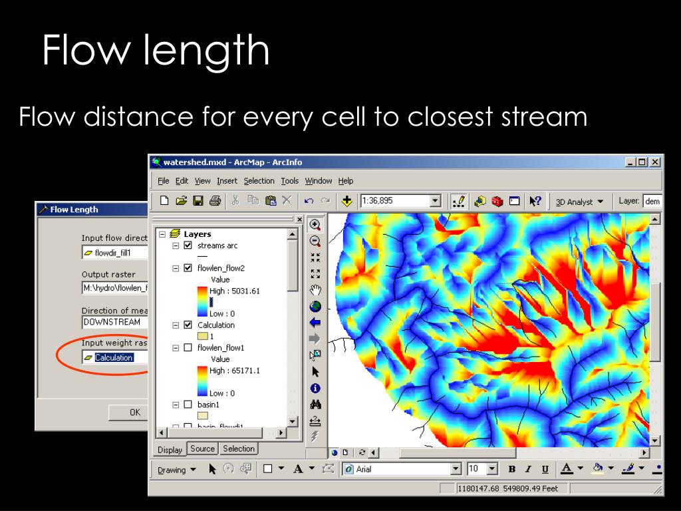The width and height of the screenshot is (681, 511).
Task: Collapse the streams arc legend
Action: (176, 246)
